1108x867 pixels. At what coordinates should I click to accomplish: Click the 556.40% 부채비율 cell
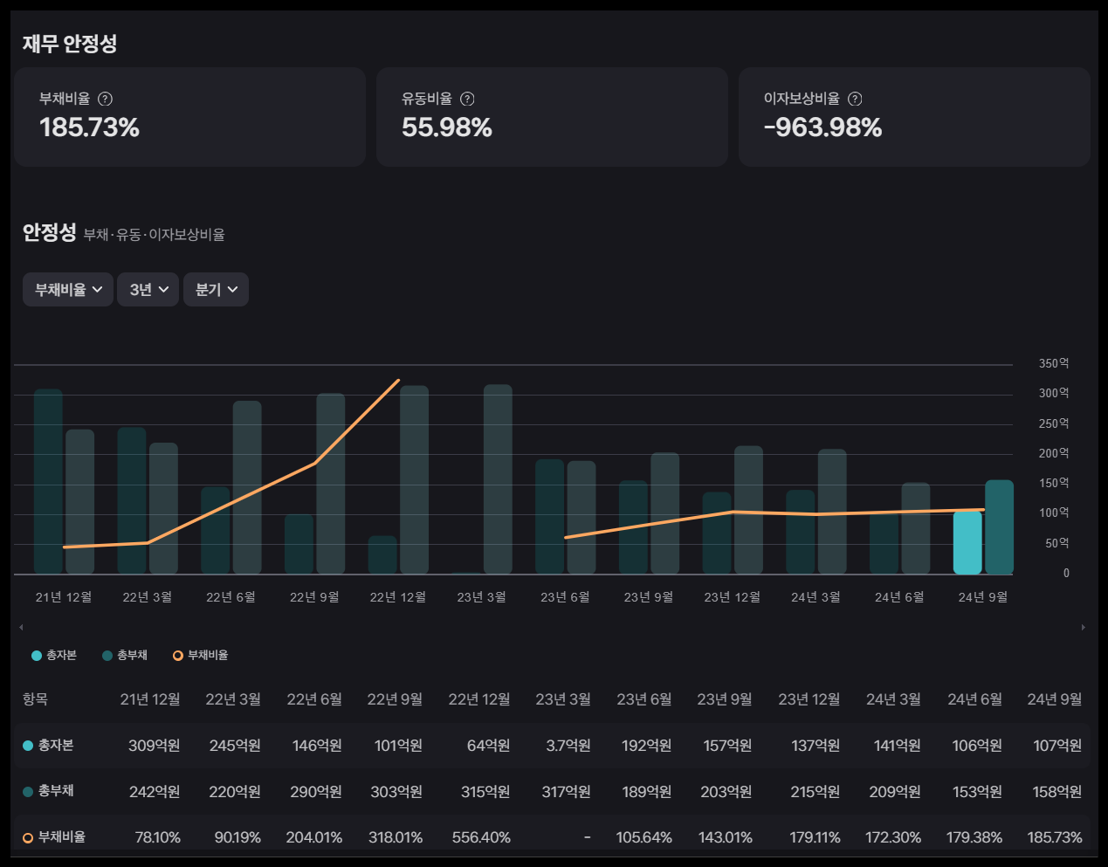(481, 837)
